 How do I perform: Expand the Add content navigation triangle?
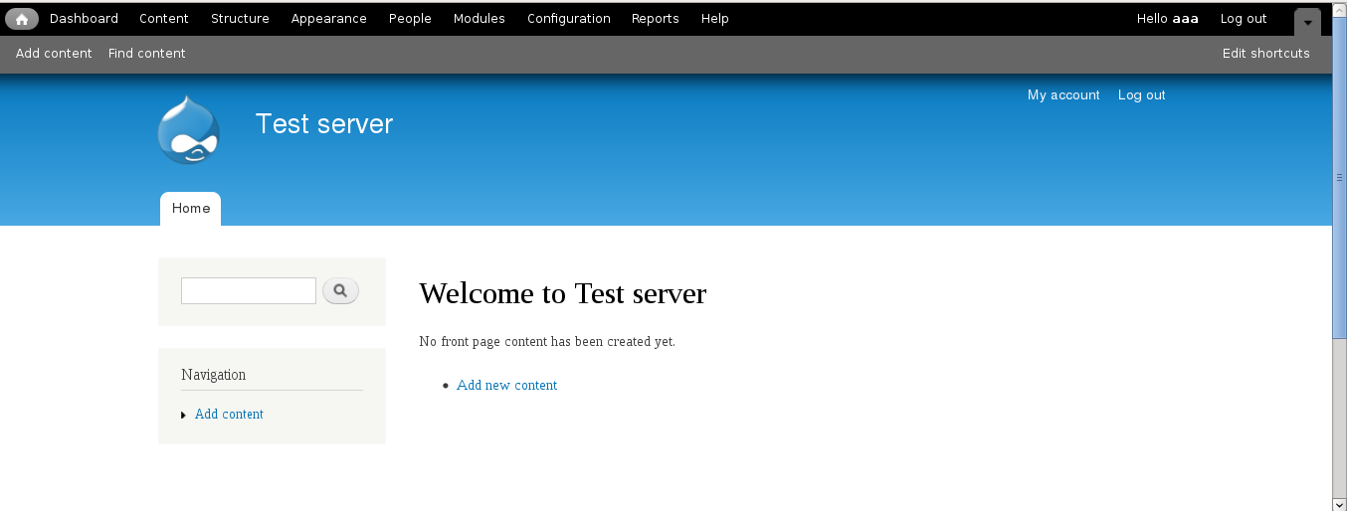(x=184, y=415)
